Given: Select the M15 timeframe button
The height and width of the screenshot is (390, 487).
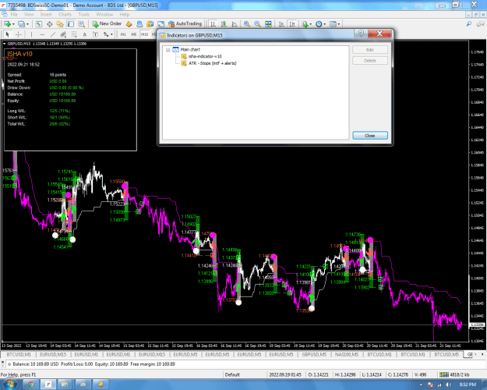Looking at the screenshot, I should pos(145,34).
